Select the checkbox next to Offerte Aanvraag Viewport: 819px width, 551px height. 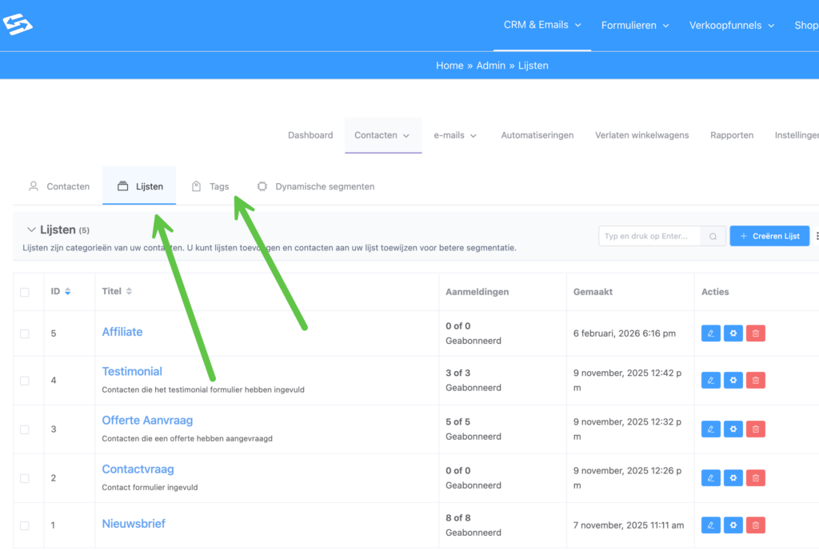25,429
